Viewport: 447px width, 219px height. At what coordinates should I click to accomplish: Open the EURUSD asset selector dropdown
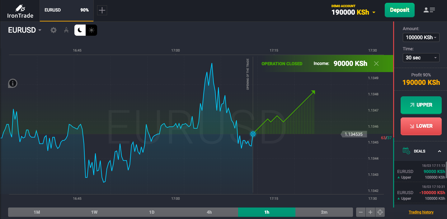point(25,30)
